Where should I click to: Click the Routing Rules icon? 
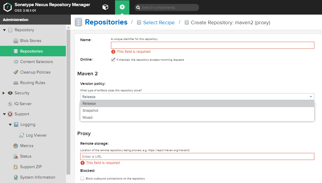pos(16,83)
